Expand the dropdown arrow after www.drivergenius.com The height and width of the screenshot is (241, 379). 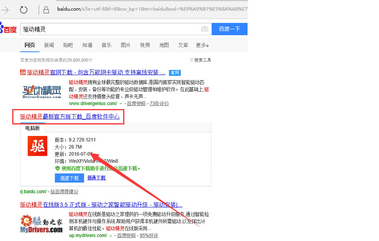(121, 104)
